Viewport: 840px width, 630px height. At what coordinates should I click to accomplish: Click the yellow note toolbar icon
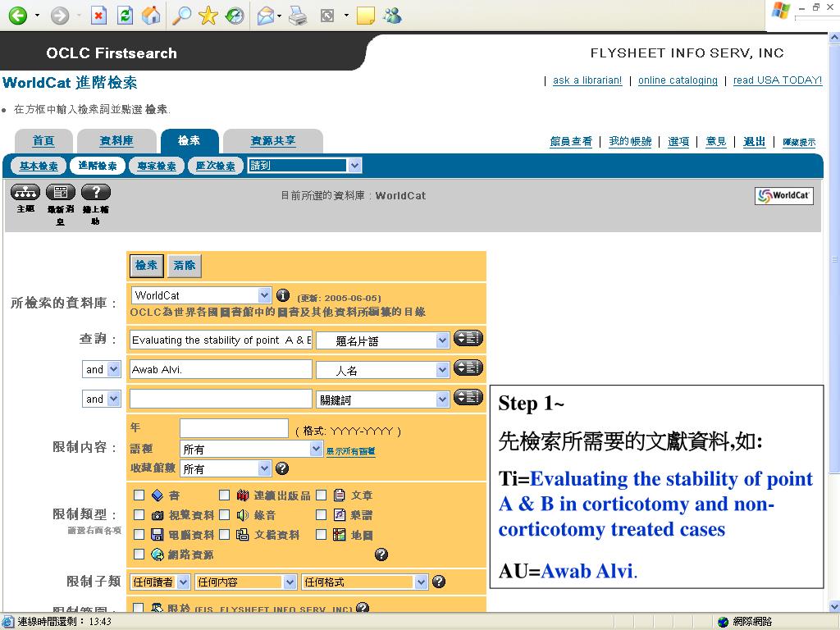coord(365,16)
